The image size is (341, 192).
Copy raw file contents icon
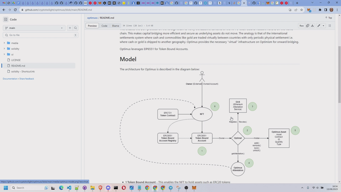coord(307,26)
